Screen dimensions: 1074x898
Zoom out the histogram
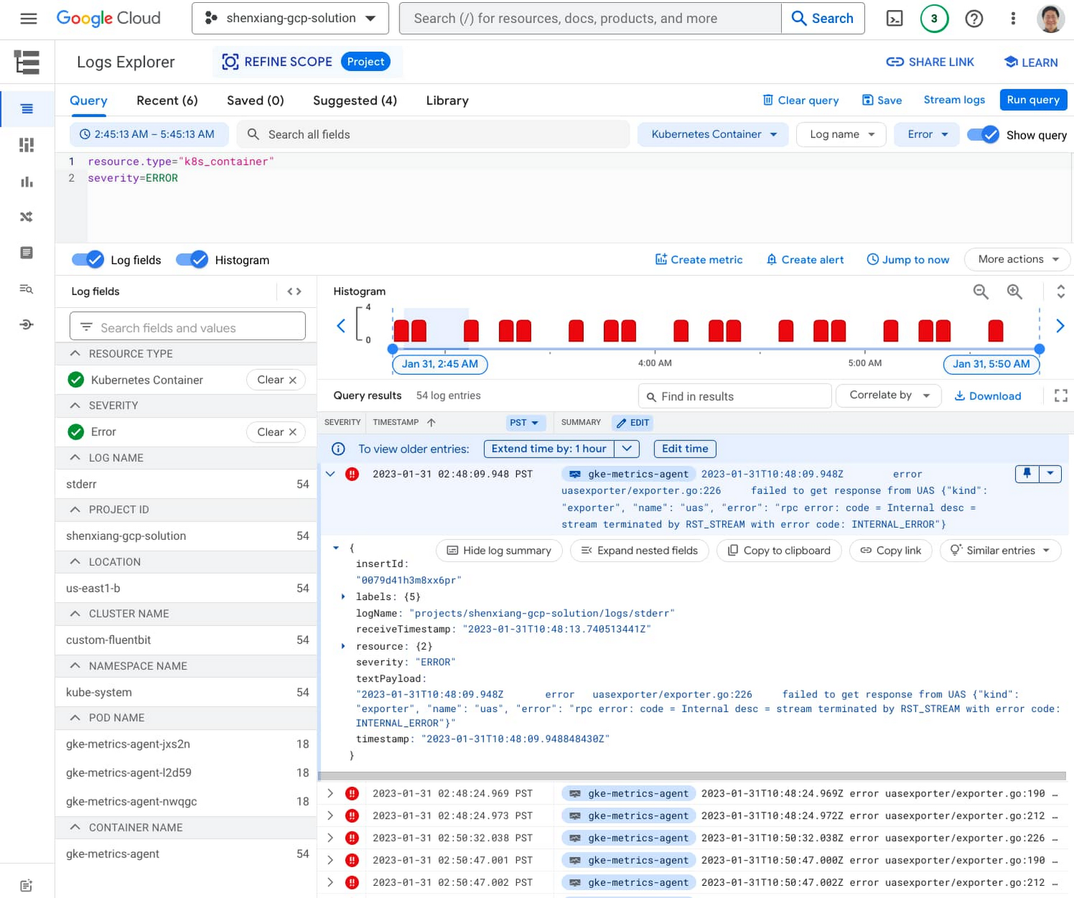coord(981,291)
